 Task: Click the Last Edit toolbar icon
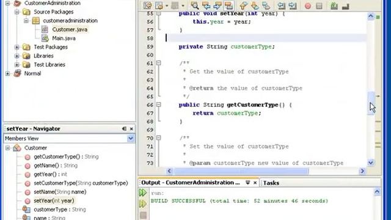pos(148,5)
